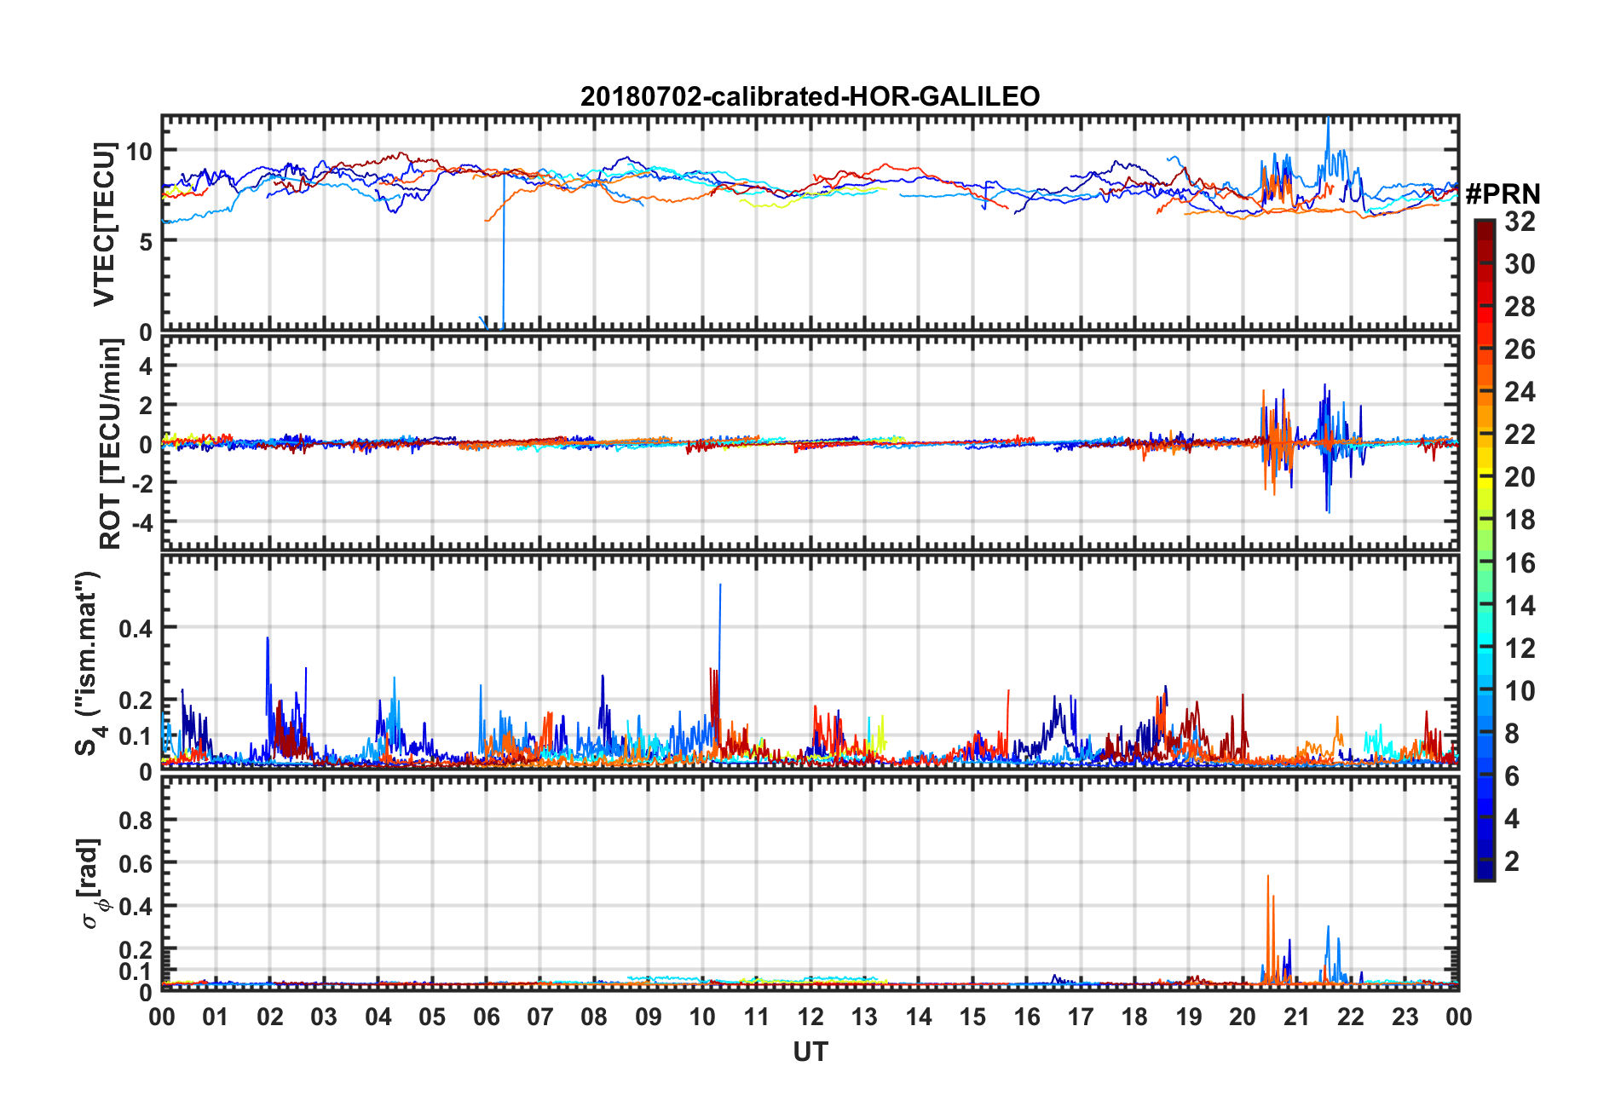Click x-axis hour label 05
The height and width of the screenshot is (1101, 1621).
tap(432, 1017)
